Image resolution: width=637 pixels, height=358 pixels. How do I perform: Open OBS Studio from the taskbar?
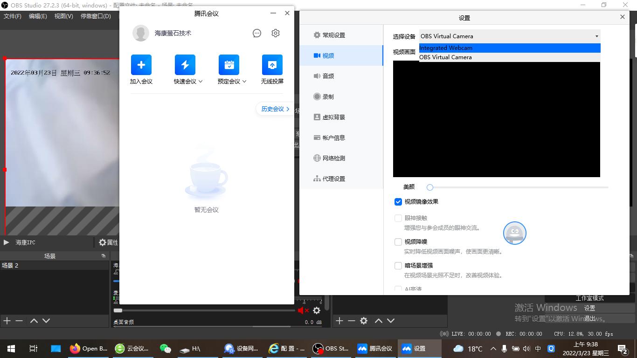coord(331,348)
